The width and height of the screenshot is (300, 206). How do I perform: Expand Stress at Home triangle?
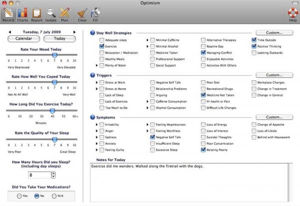(96, 89)
